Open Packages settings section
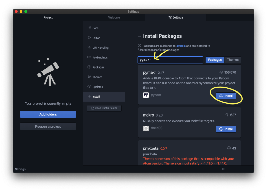 [x=104, y=67]
